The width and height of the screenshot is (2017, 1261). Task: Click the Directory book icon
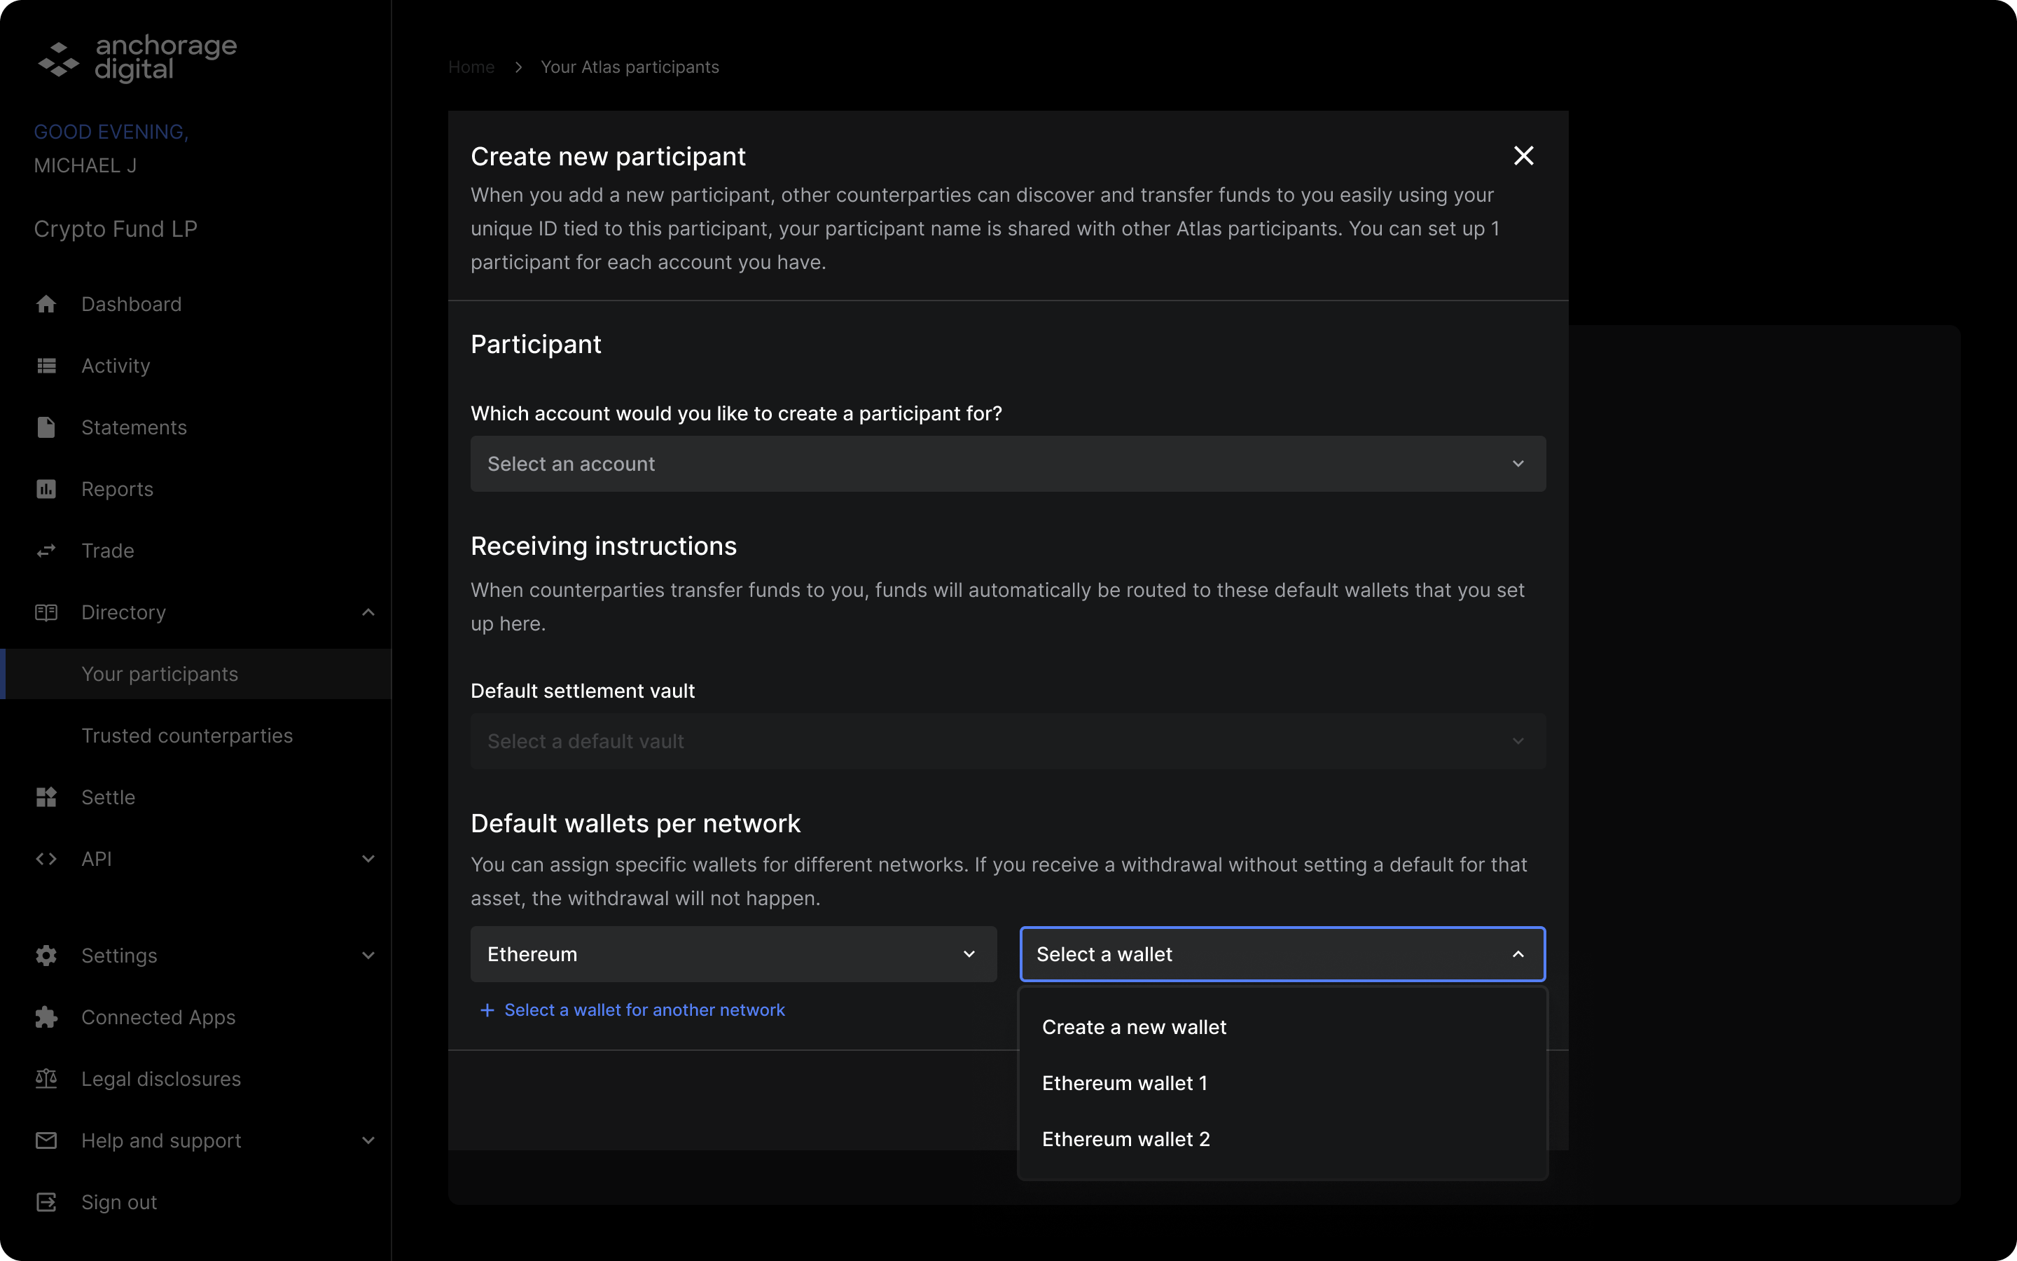coord(46,613)
